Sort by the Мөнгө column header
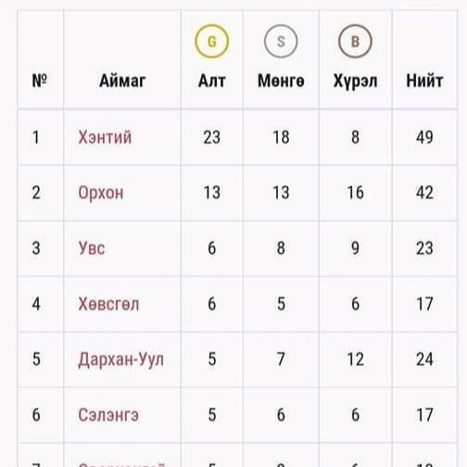The height and width of the screenshot is (467, 467). pos(281,81)
